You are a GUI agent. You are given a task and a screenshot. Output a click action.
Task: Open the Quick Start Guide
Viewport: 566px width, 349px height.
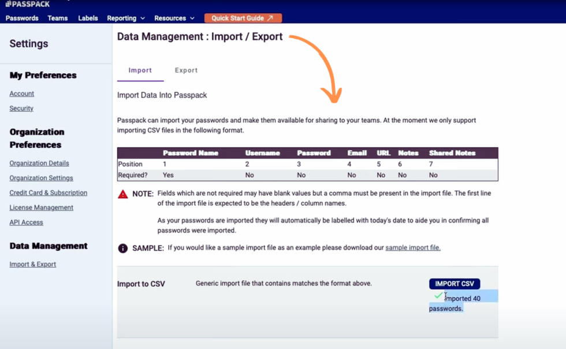[243, 18]
